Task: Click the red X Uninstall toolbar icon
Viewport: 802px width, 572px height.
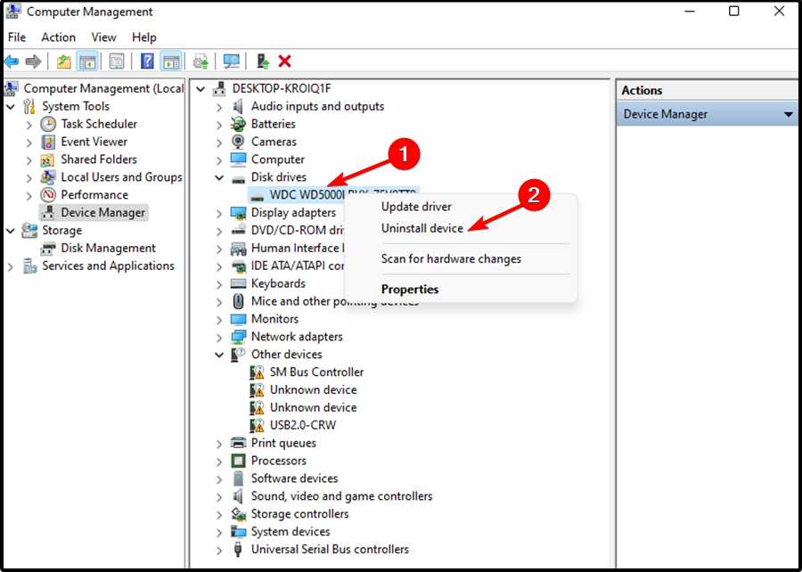Action: [285, 61]
